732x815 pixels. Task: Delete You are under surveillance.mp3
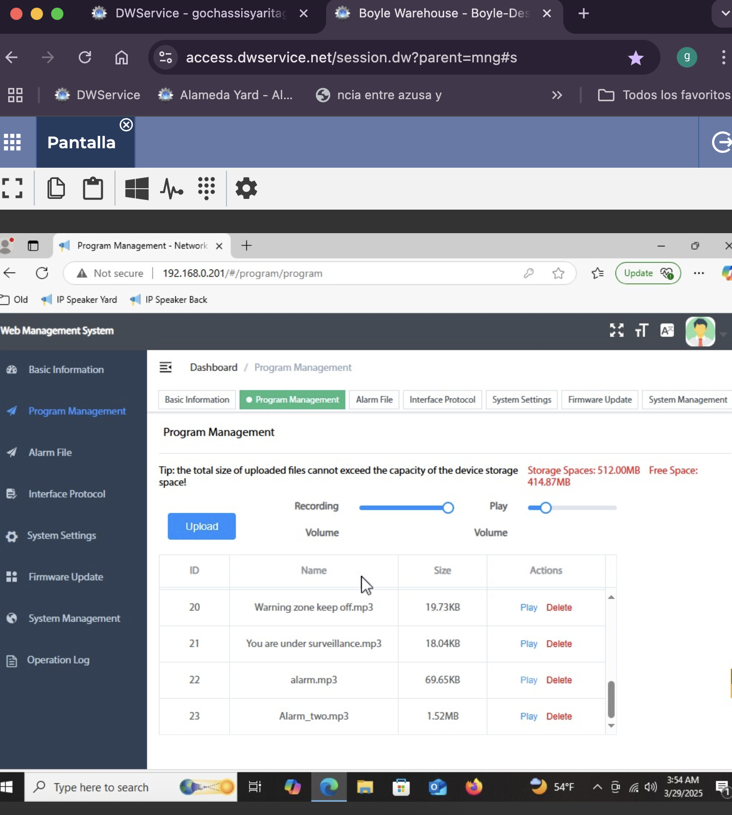tap(559, 644)
